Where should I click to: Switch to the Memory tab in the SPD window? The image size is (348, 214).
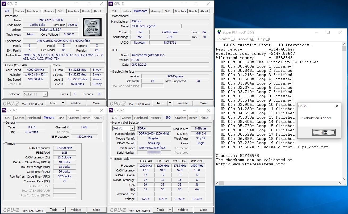coord(156,118)
